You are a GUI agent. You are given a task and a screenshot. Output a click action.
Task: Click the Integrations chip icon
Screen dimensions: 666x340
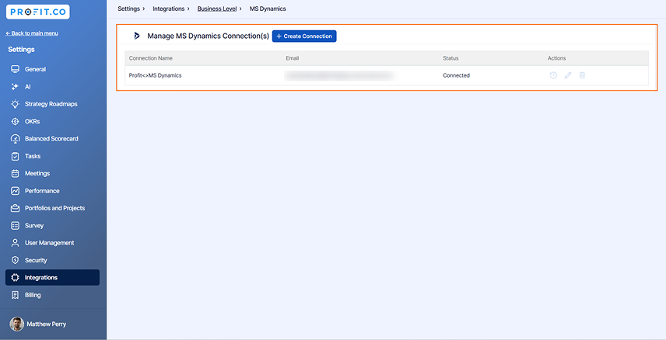[x=16, y=278]
